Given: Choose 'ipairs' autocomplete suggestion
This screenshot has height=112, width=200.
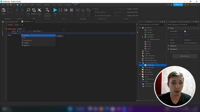Looking at the screenshot, I should [x=38, y=45].
